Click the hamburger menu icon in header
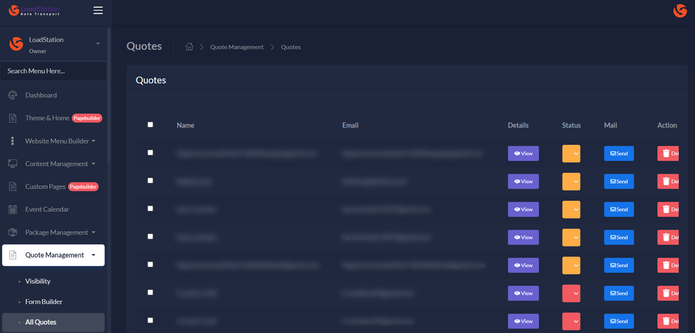Viewport: 695px width, 333px height. pos(98,10)
